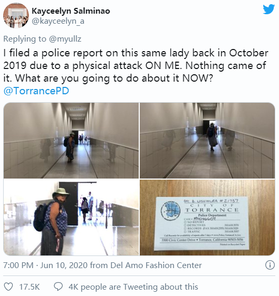Viewport: 279px width, 296px height.
Task: Open the Del Amo Fashion Center location
Action: click(156, 265)
